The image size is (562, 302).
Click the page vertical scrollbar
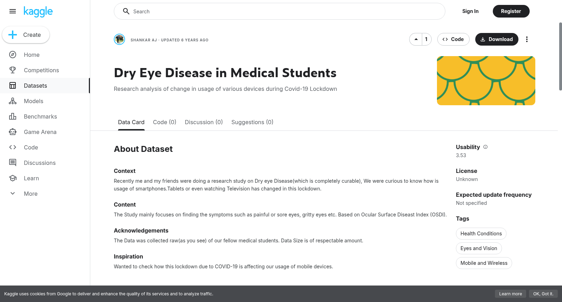click(560, 56)
